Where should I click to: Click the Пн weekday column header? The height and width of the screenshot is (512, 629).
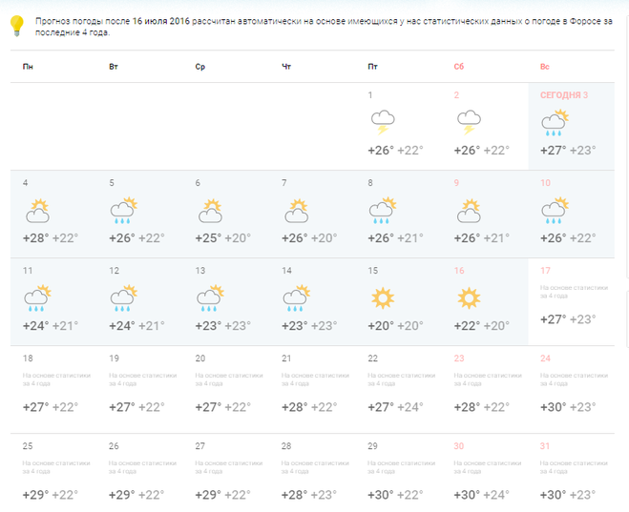(x=28, y=67)
